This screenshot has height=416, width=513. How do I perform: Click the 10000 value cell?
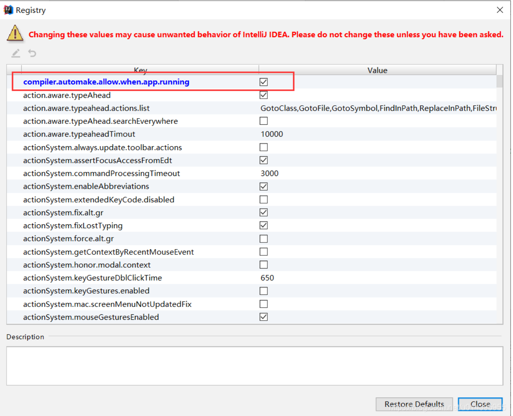(378, 134)
